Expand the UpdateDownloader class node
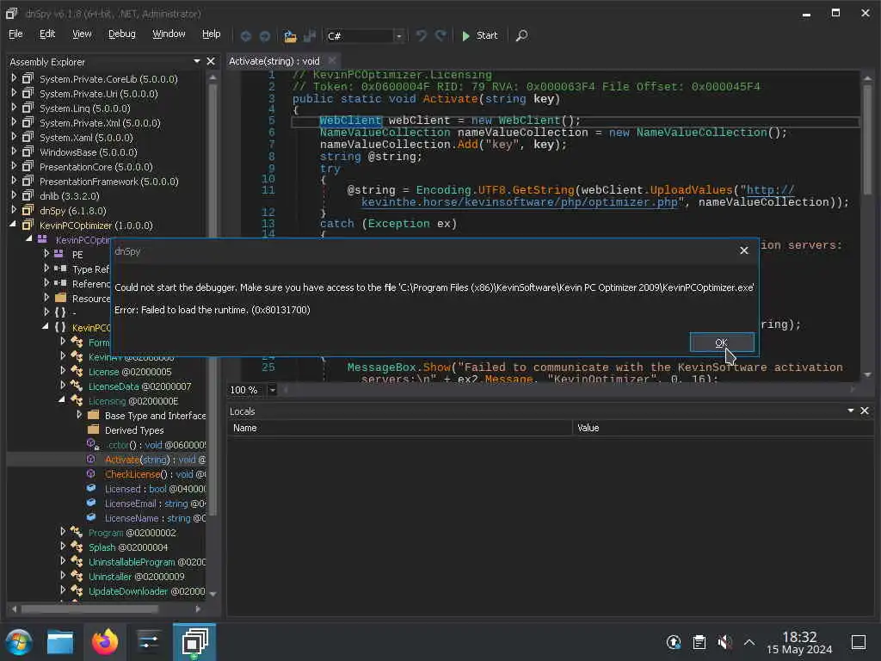This screenshot has height=661, width=881. tap(63, 591)
